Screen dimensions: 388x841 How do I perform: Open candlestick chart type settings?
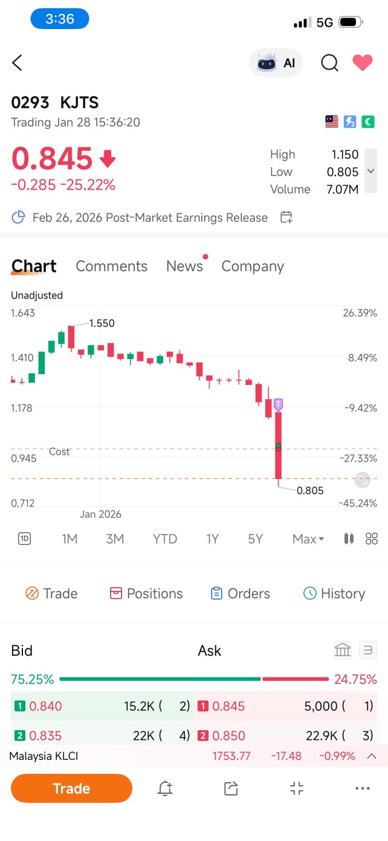(349, 538)
